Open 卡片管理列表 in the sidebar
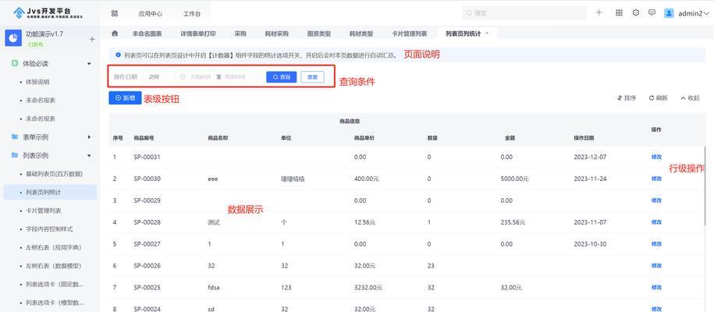 click(43, 211)
